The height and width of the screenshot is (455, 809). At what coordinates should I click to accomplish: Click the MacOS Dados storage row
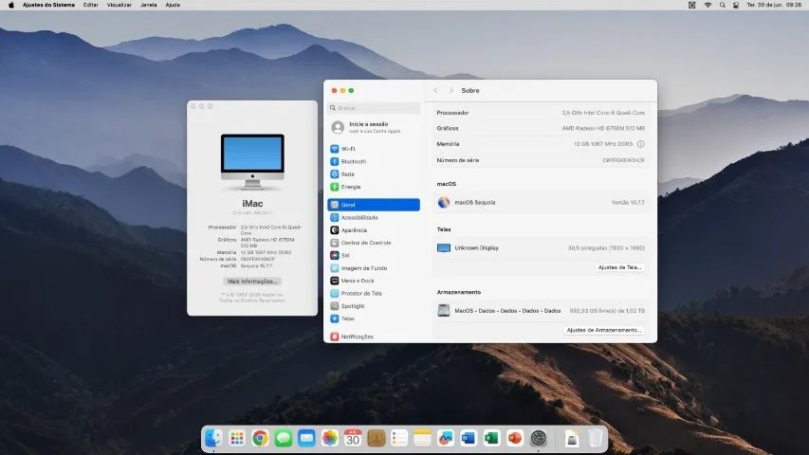point(541,311)
